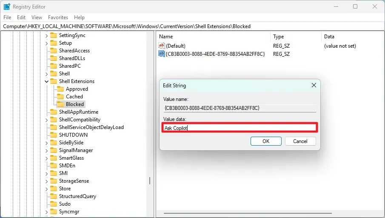
Task: Click the Cached folder icon
Action: click(x=60, y=97)
